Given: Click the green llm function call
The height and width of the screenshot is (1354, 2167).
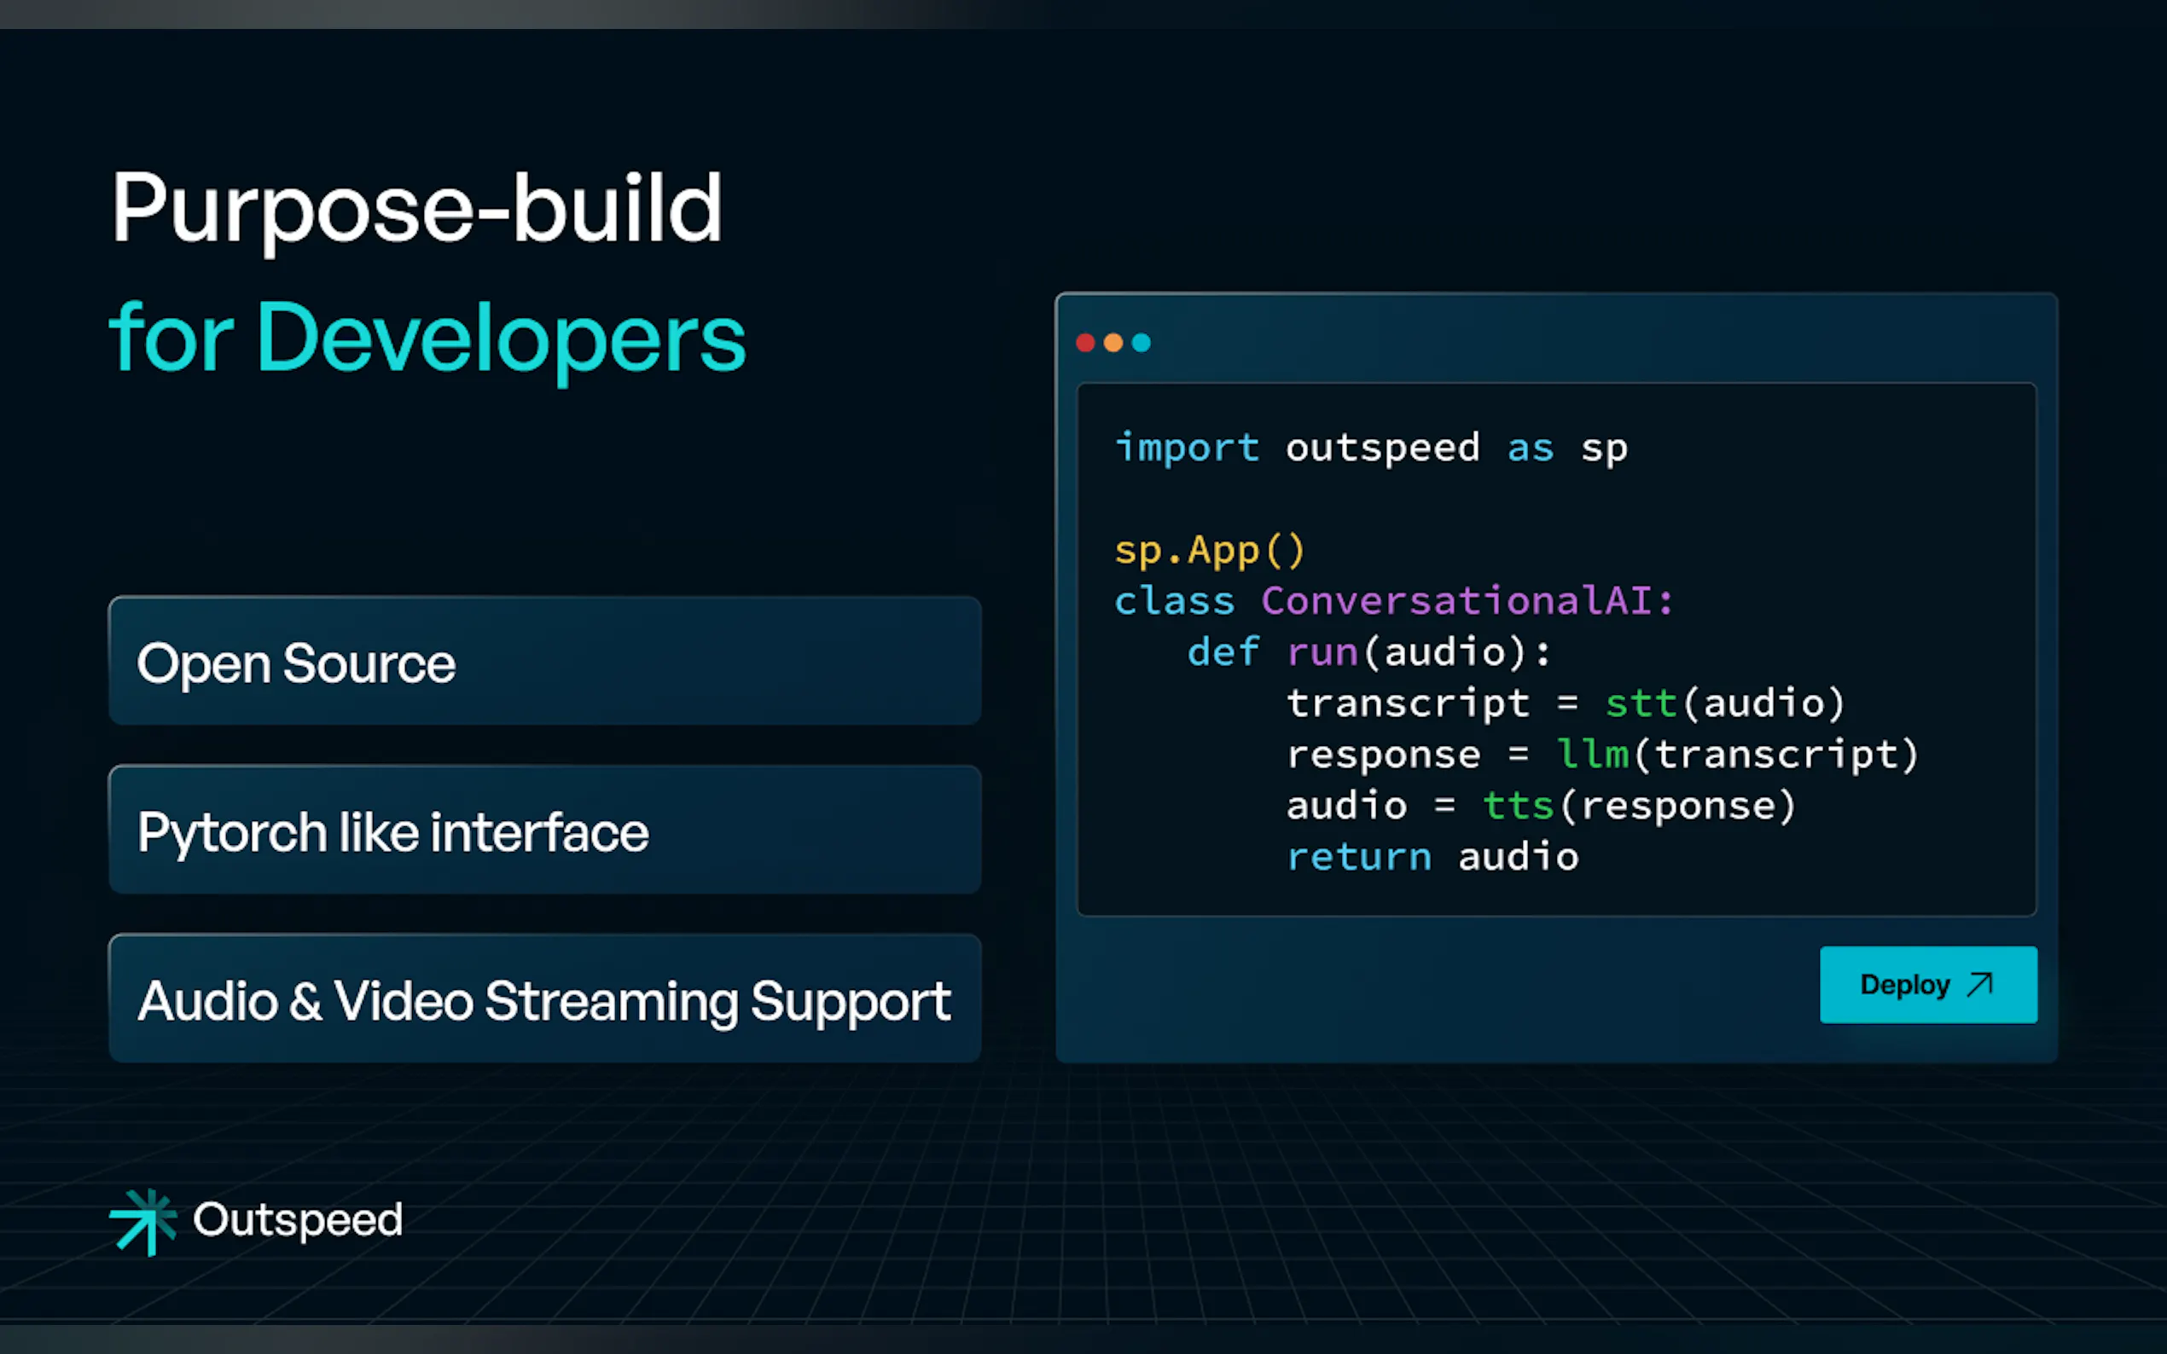Looking at the screenshot, I should 1592,754.
